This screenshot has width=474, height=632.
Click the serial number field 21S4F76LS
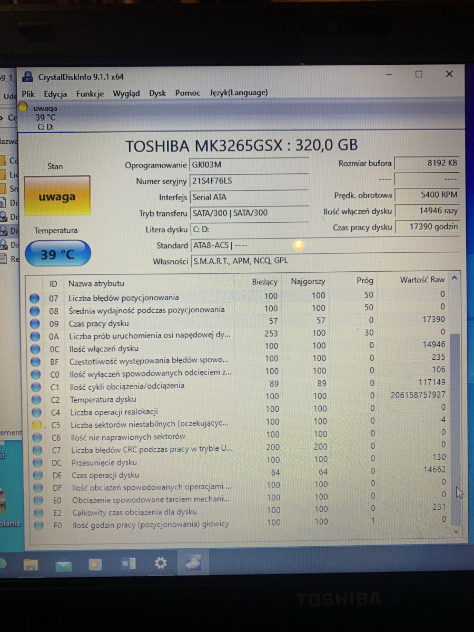pyautogui.click(x=249, y=181)
